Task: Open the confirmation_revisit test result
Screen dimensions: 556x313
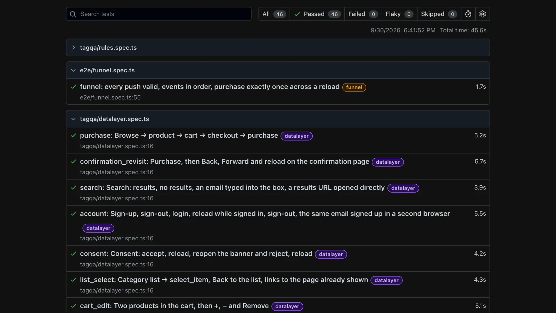Action: (x=224, y=161)
